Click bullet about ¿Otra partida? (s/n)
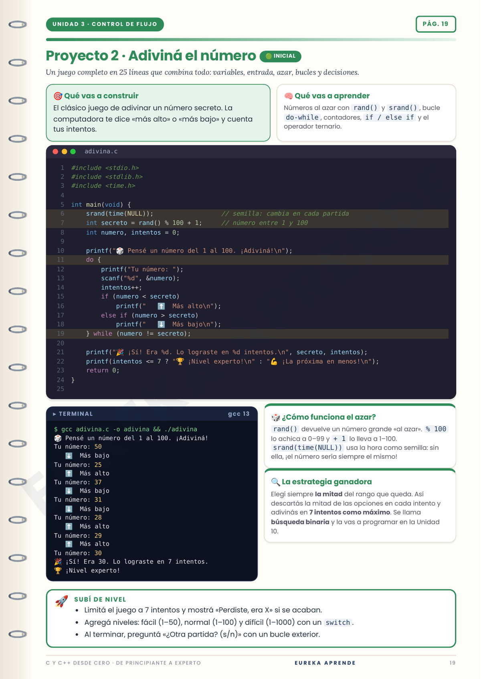The height and width of the screenshot is (679, 481). point(202,635)
